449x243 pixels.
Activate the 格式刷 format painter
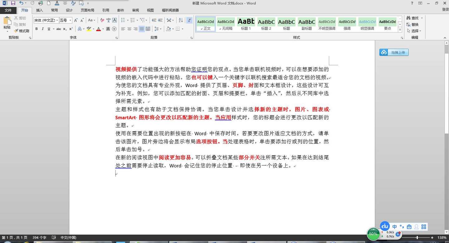[22, 31]
